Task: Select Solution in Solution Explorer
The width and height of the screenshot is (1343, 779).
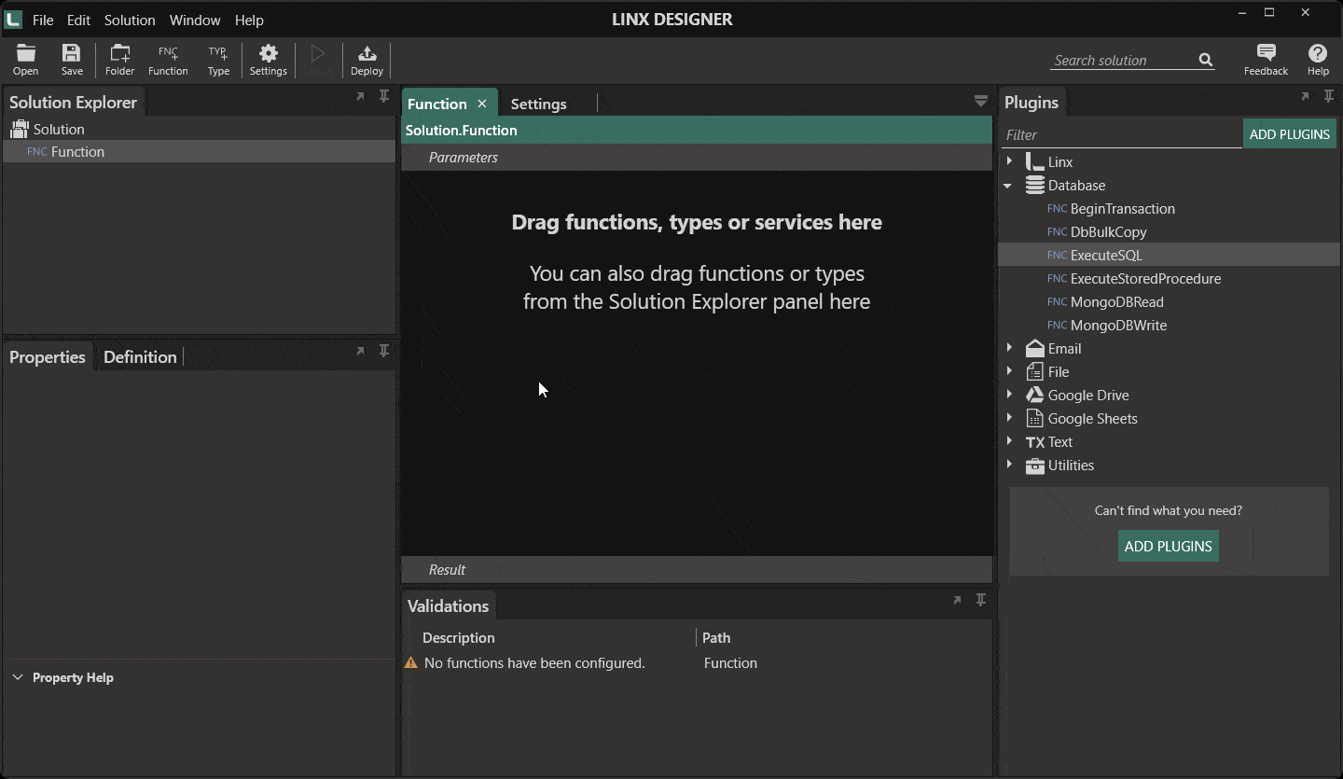Action: [200, 129]
